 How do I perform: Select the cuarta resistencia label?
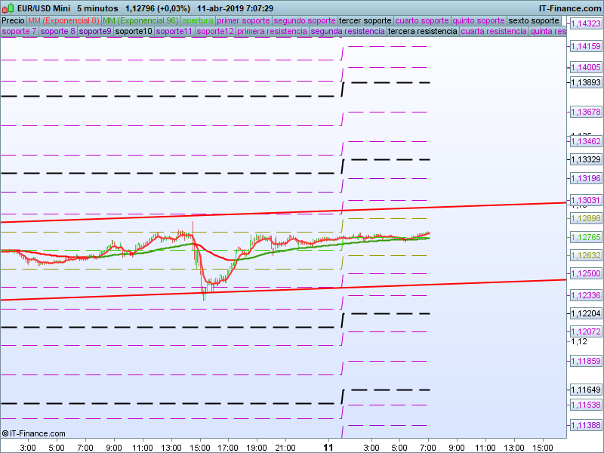[494, 32]
